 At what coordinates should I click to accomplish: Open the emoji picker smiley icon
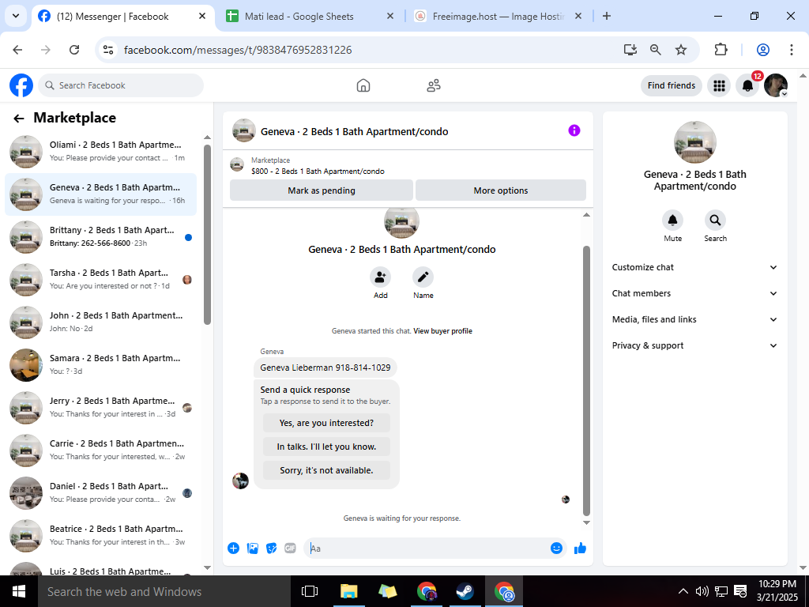point(556,549)
